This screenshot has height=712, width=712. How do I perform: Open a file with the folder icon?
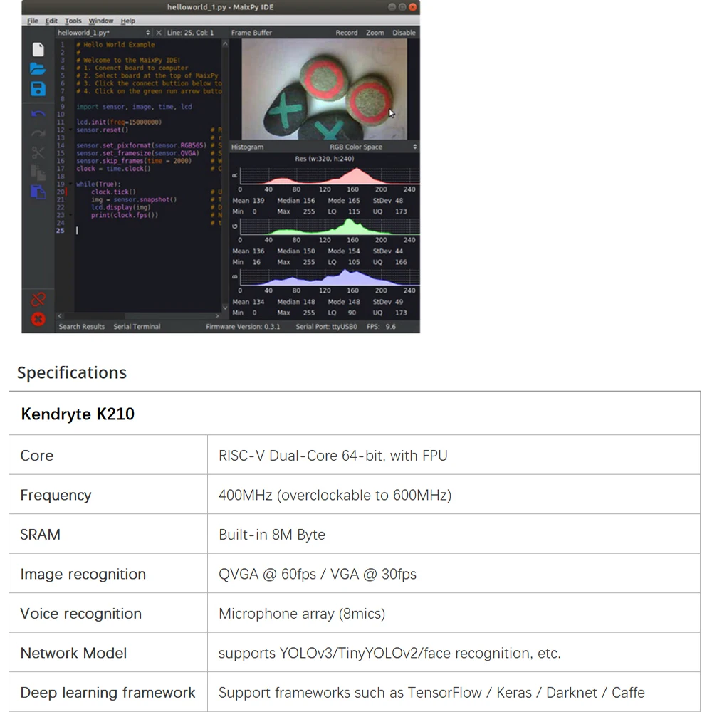click(38, 69)
